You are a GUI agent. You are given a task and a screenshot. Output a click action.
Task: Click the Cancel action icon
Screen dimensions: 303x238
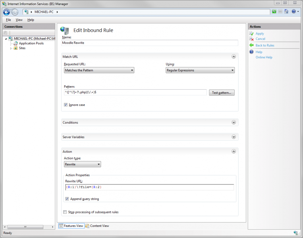[x=251, y=39]
